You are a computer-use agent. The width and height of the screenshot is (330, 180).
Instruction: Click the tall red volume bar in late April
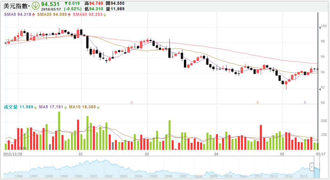point(261,137)
